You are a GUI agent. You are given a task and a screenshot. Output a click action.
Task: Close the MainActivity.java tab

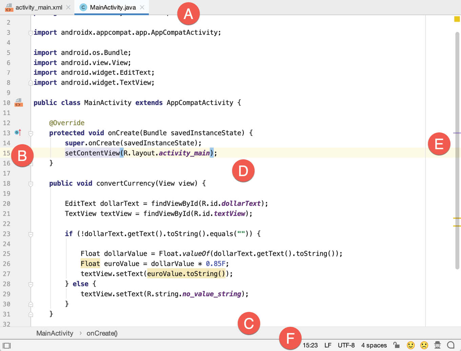tap(142, 7)
